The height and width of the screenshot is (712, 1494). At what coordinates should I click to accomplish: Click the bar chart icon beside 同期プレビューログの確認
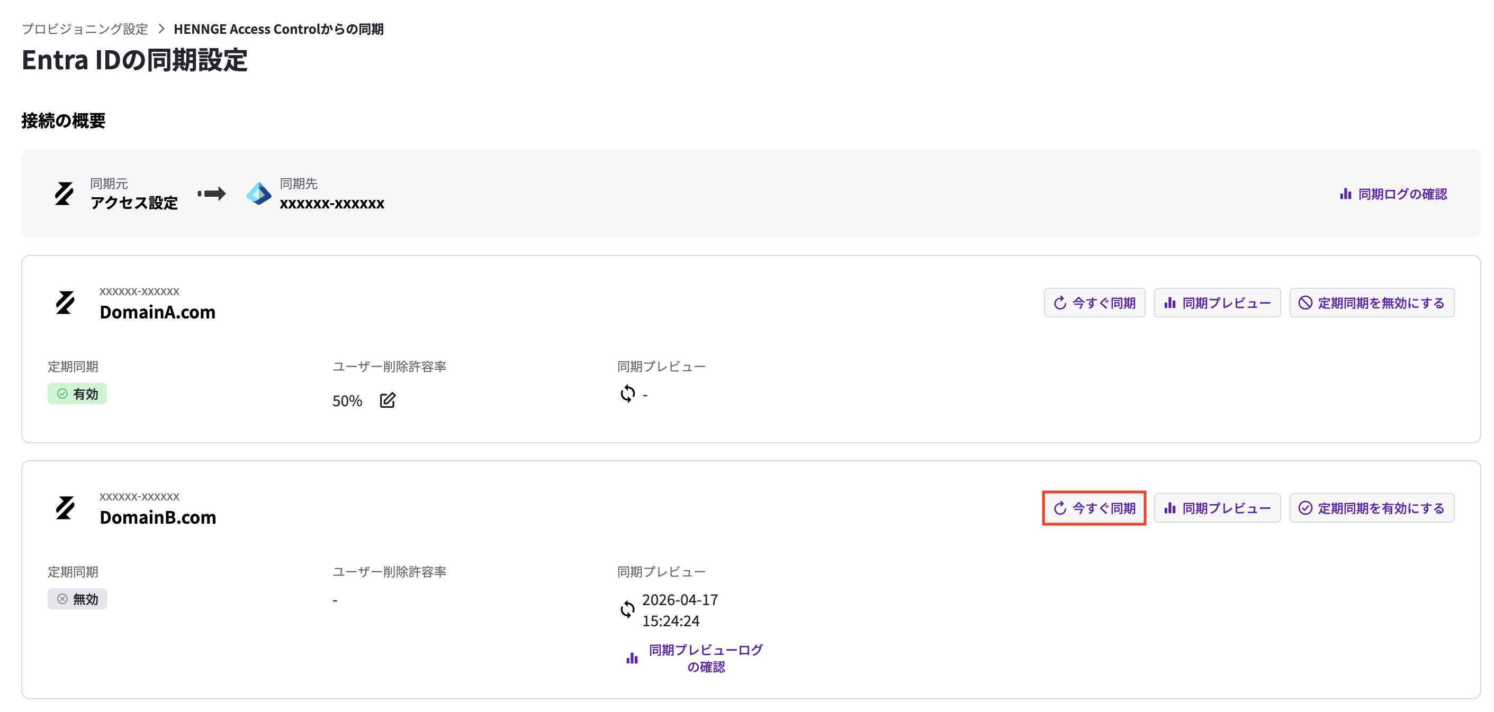(632, 658)
